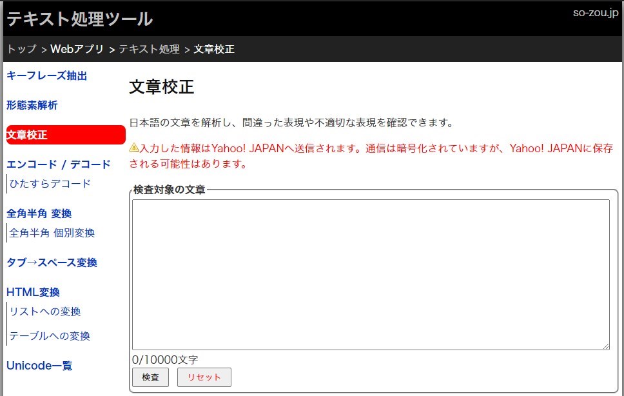Navigate to タブ→スペース変換
Viewport: 624px width, 396px height.
(52, 262)
